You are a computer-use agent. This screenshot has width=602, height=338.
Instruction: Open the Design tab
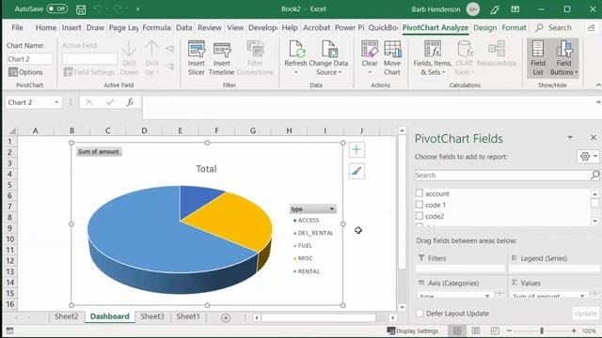(485, 27)
